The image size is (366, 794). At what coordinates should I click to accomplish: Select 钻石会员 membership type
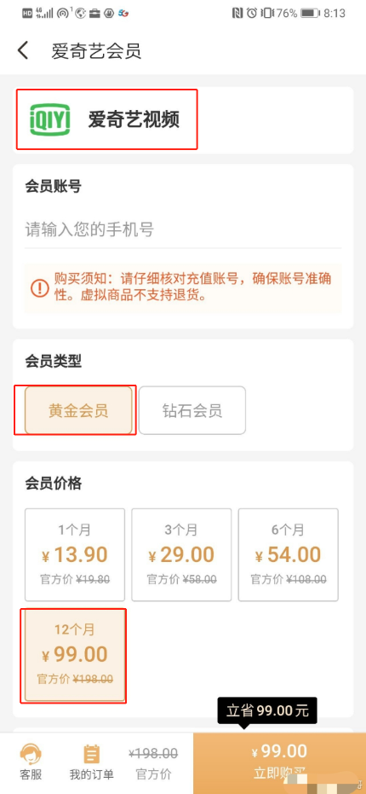pos(192,410)
